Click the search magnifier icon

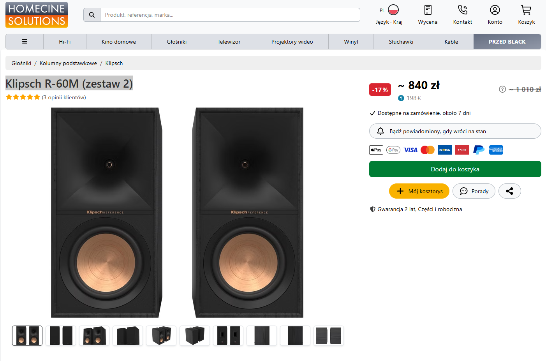coord(92,15)
